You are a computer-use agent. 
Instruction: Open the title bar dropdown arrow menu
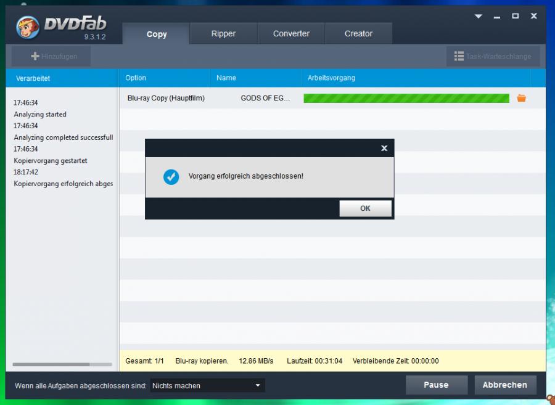[478, 17]
